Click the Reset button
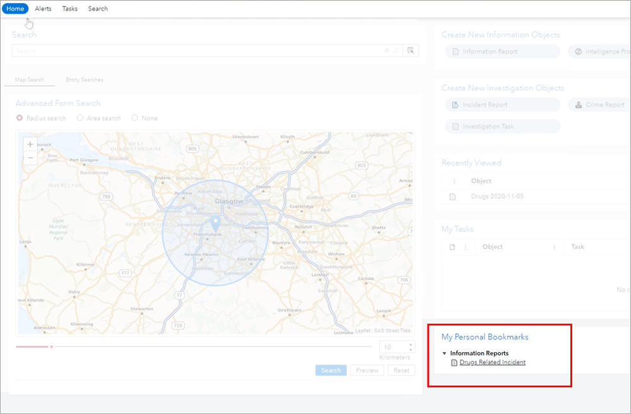 click(x=401, y=370)
